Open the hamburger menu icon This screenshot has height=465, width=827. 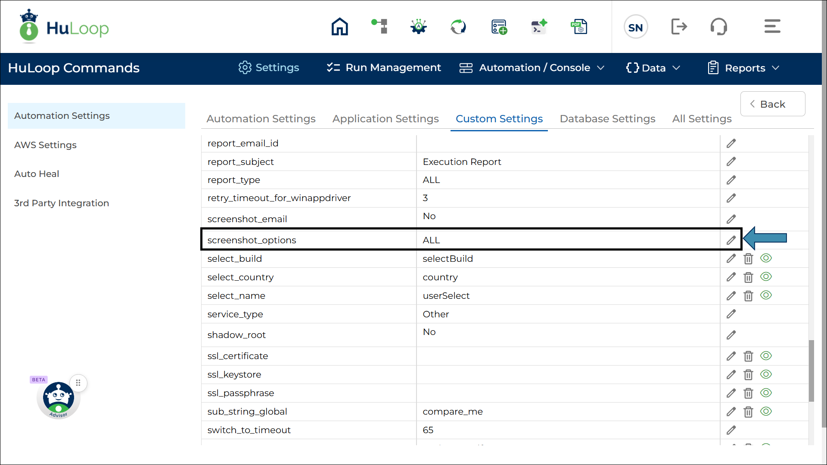(x=772, y=26)
